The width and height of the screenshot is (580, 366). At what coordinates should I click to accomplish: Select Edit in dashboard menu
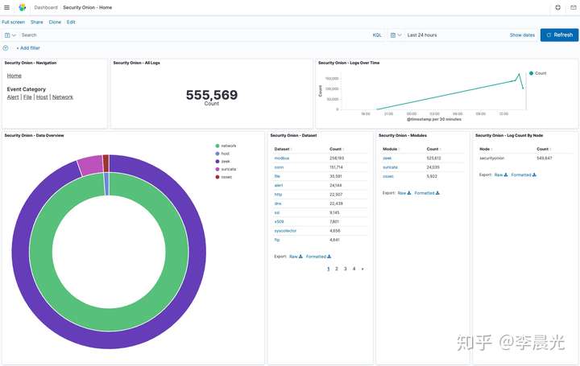(x=71, y=23)
